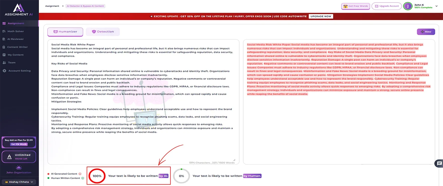Click the UPGRADE NOW banner button
The height and width of the screenshot is (186, 443).
coord(321,16)
